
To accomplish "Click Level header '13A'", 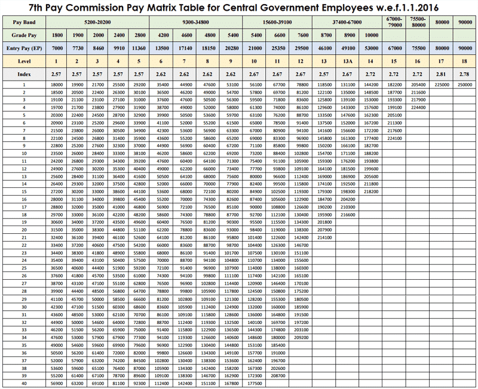I will click(348, 61).
